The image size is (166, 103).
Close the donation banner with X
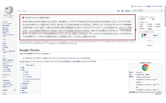(161, 15)
